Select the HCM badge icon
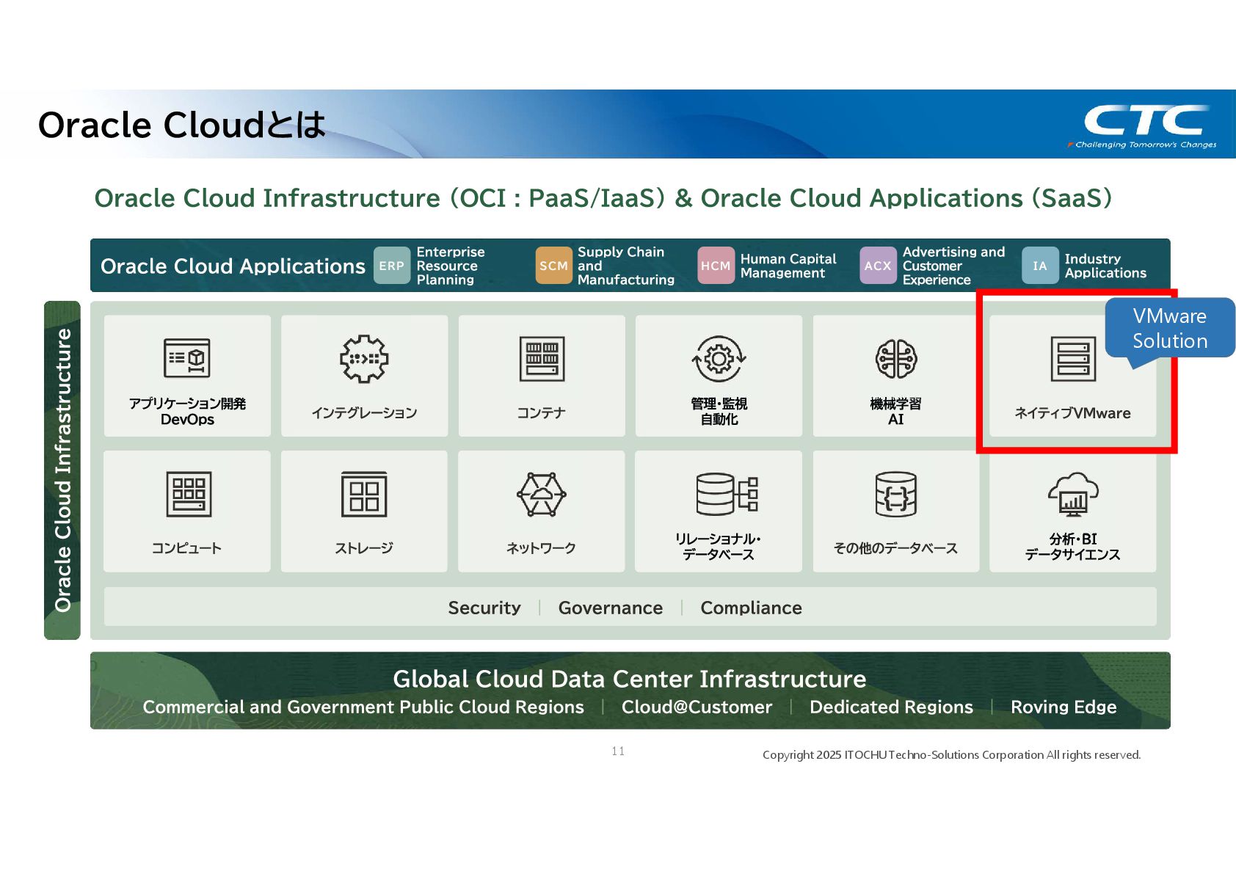Viewport: 1236px width, 874px height. click(x=716, y=266)
